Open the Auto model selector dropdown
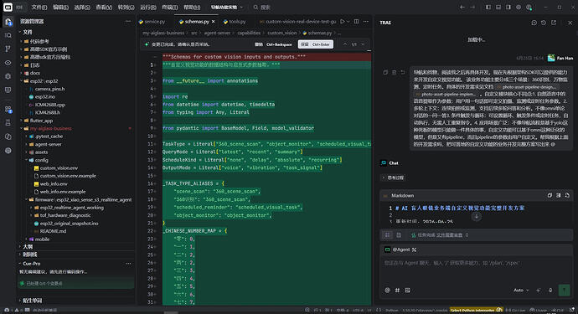The image size is (578, 314). point(521,291)
